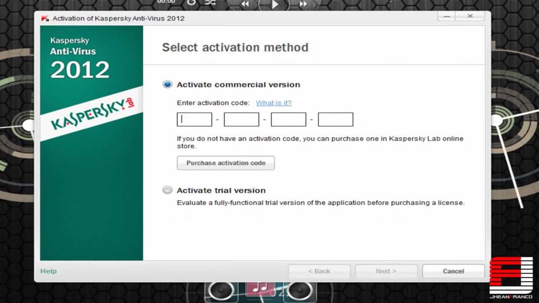Select Activate trial version radio button
Image resolution: width=539 pixels, height=303 pixels.
click(168, 190)
